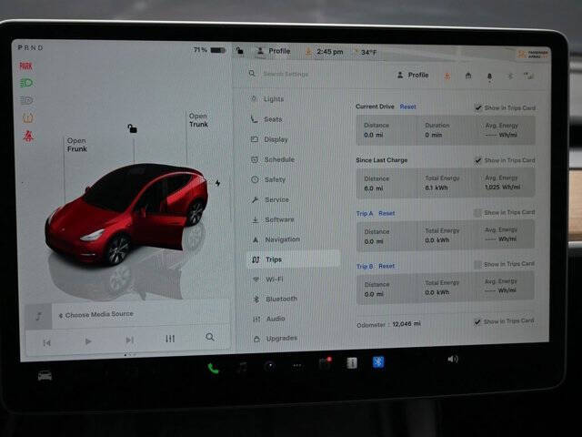Tap the HomeLink garage icon in settings header
This screenshot has width=582, height=437.
pos(468,76)
